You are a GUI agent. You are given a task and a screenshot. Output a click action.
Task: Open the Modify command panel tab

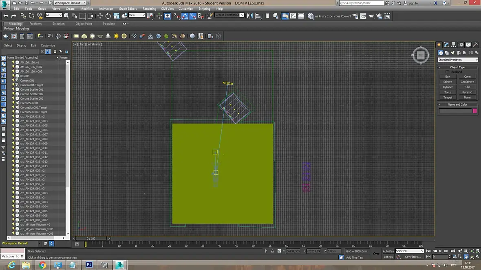coord(447,45)
